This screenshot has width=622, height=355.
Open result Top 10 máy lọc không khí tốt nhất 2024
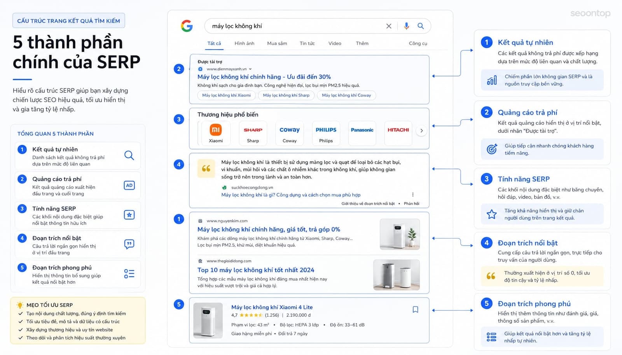256,270
